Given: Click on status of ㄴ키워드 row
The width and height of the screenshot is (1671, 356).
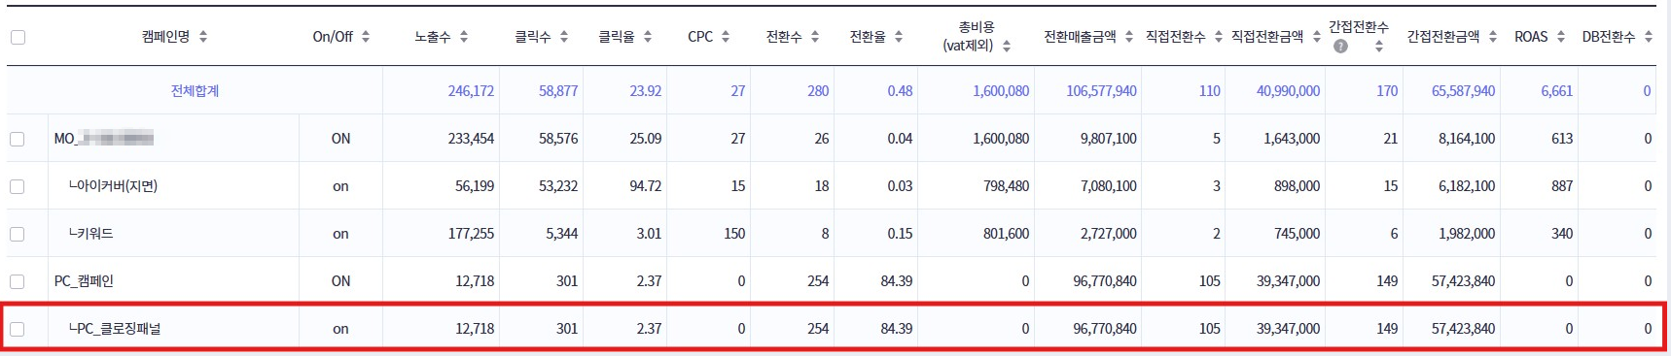Looking at the screenshot, I should 340,234.
